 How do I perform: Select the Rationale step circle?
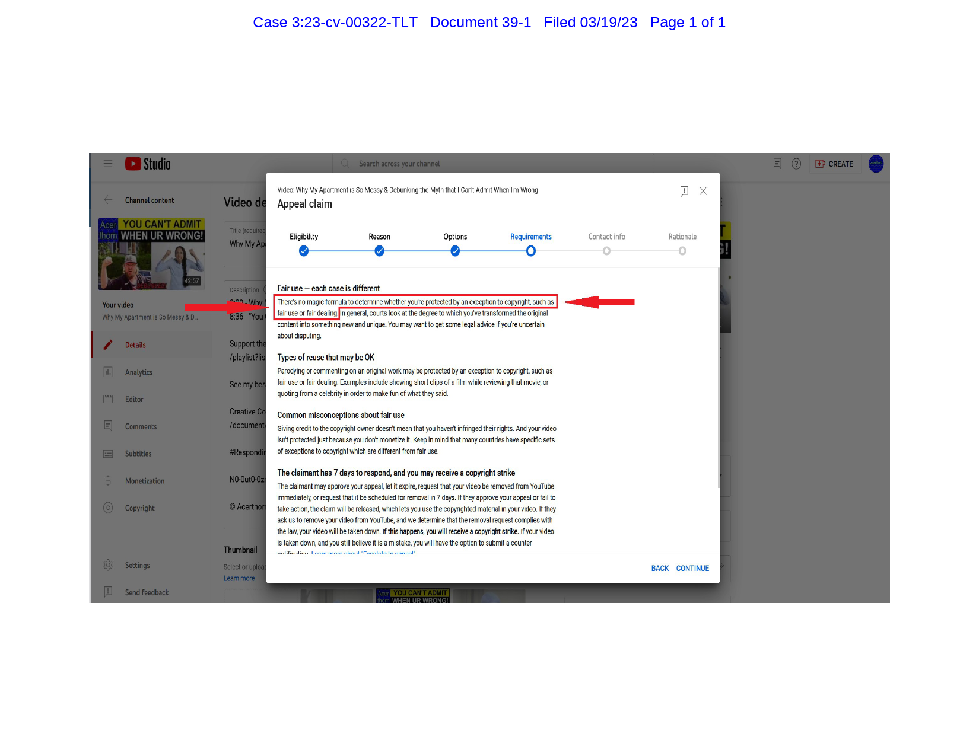(x=682, y=251)
